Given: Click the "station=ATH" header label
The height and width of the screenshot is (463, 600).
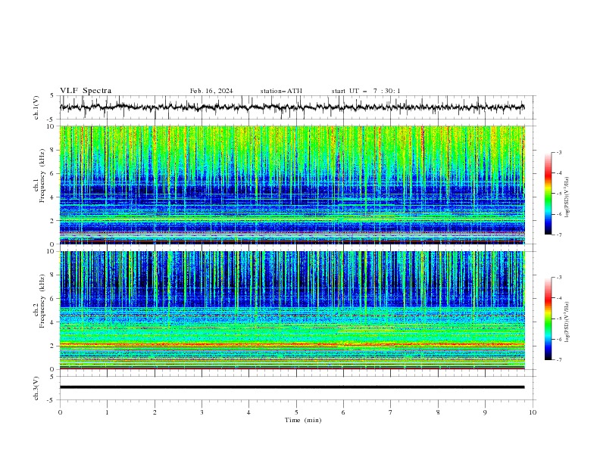Looking at the screenshot, I should tap(281, 91).
